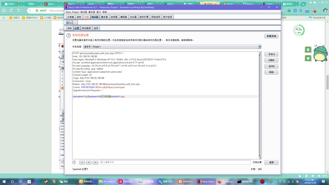This screenshot has width=329, height=185.
Task: Open help icon beside the search bar
Action: tap(74, 162)
